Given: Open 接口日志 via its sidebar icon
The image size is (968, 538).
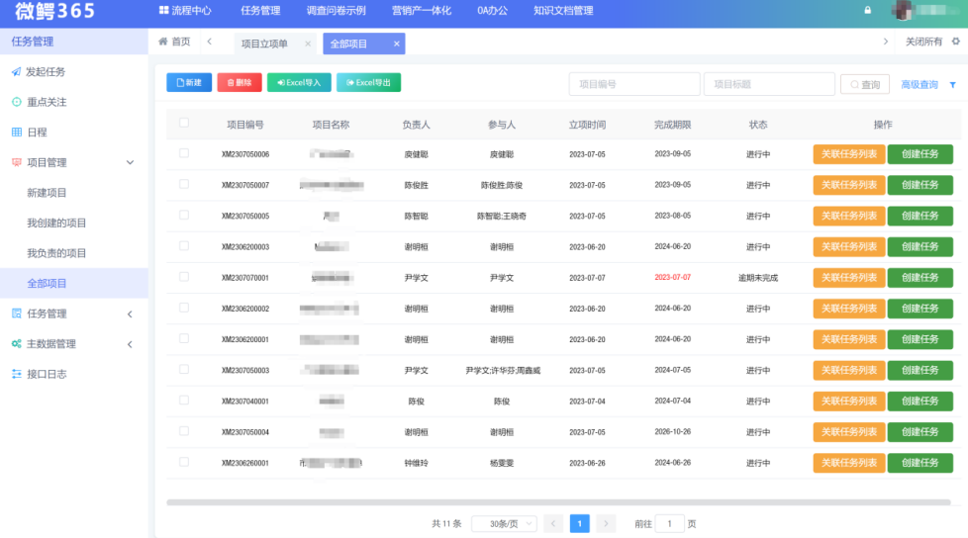Looking at the screenshot, I should [x=16, y=374].
